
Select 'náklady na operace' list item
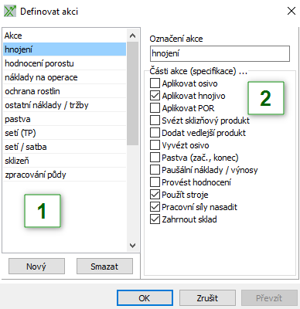tap(64, 77)
